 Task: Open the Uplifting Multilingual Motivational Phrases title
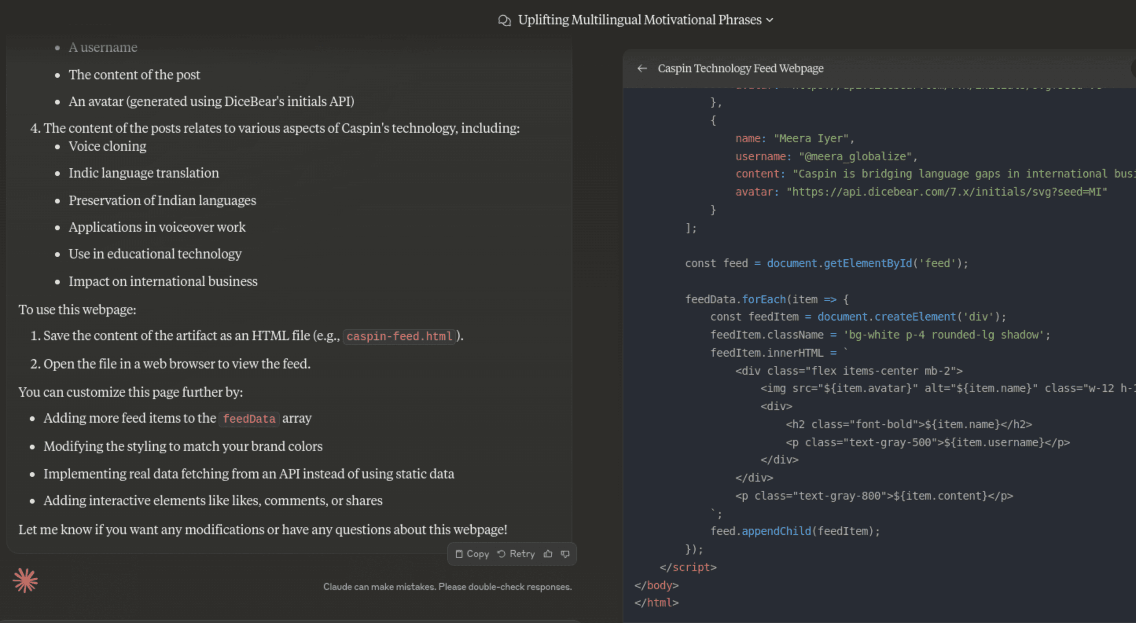[x=640, y=20]
